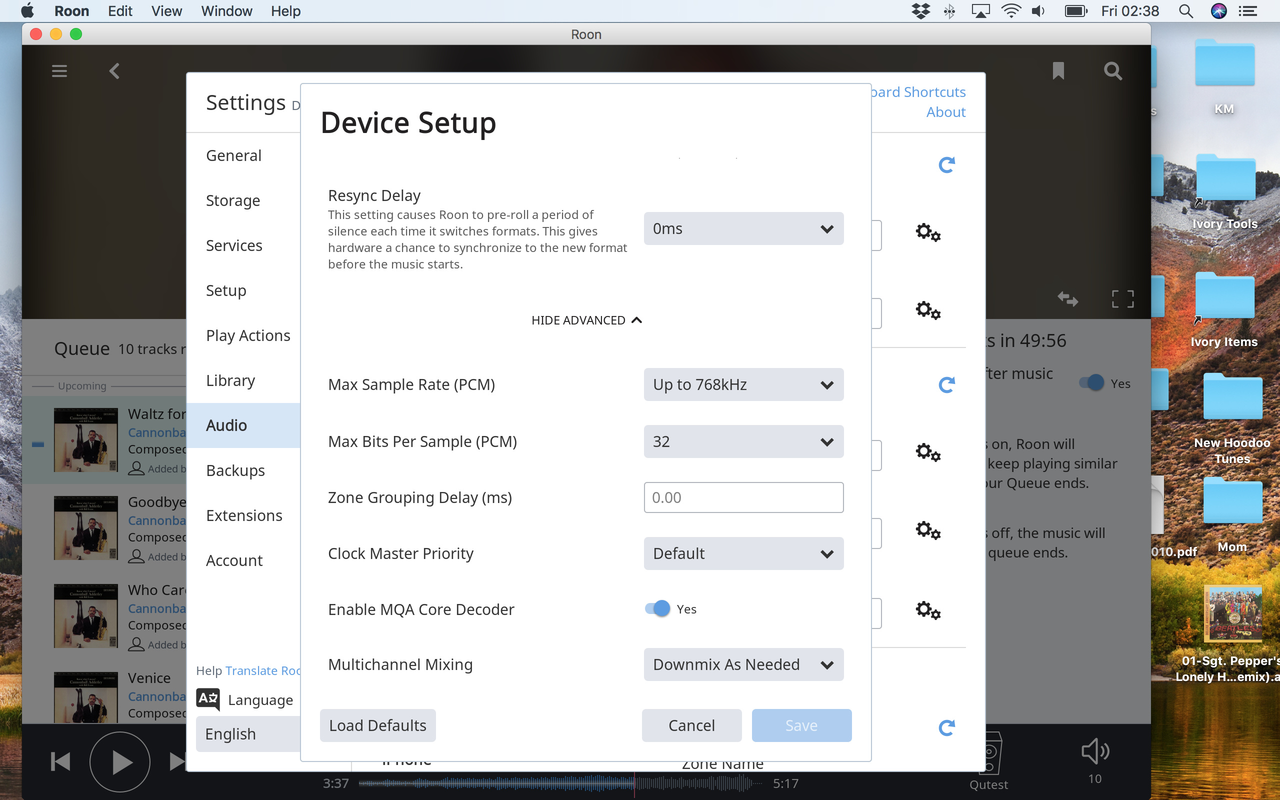Open the View menu
This screenshot has height=800, width=1280.
point(166,11)
